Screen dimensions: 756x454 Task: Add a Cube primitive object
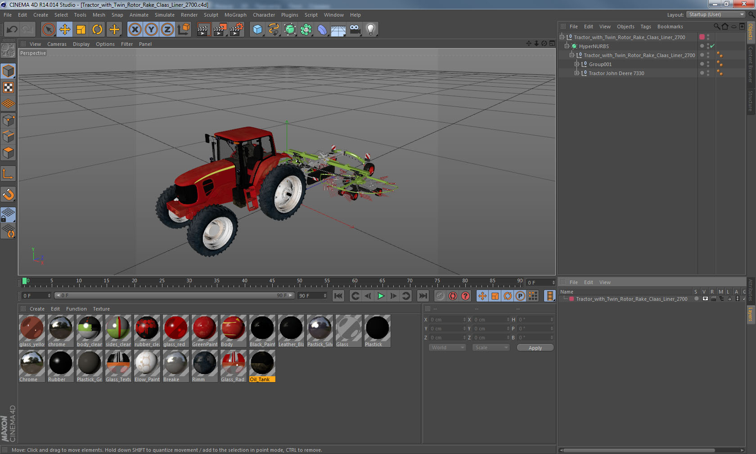257,30
